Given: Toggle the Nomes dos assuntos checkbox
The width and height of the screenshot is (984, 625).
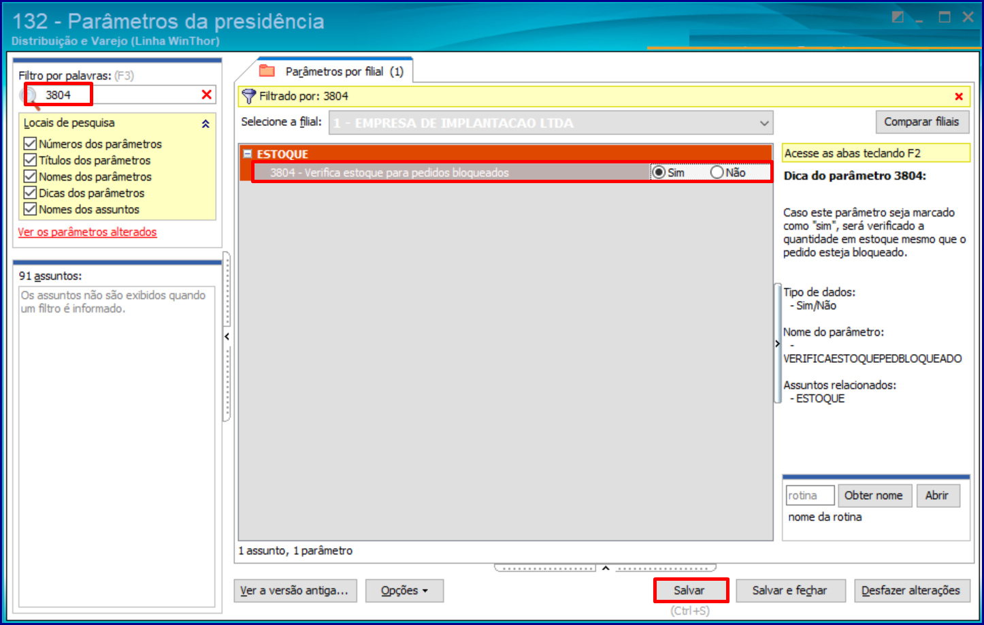Looking at the screenshot, I should [30, 209].
